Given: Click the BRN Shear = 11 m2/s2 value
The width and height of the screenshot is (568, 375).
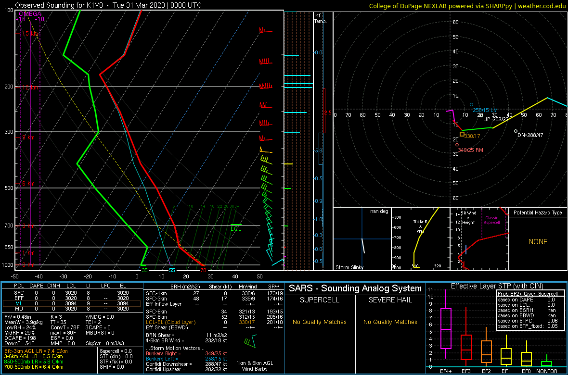Looking at the screenshot, I should pos(186,335).
